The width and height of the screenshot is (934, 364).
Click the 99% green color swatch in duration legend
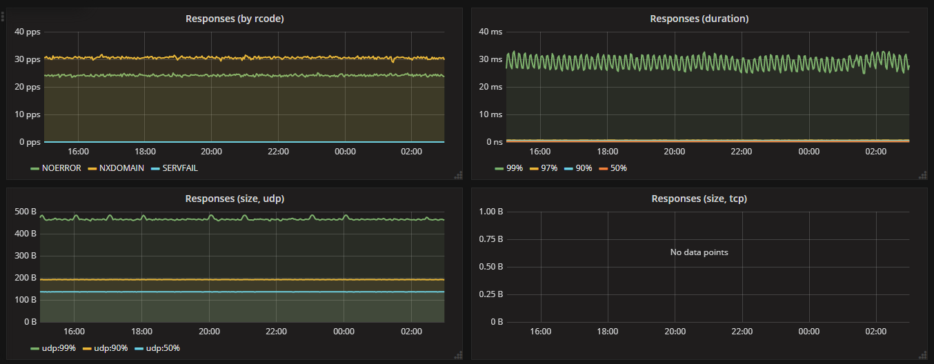coord(500,168)
